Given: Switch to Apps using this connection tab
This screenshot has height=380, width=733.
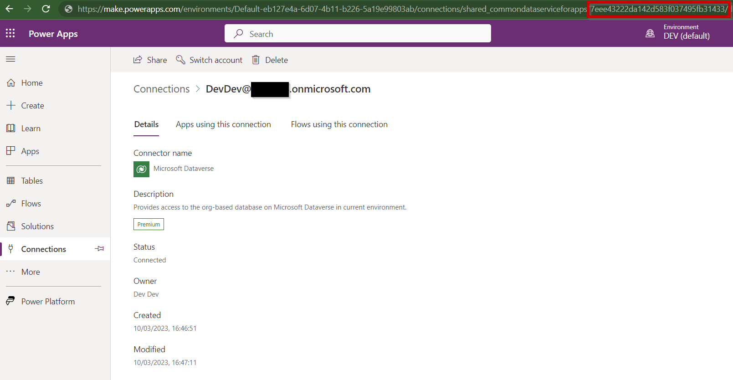Looking at the screenshot, I should [x=223, y=124].
